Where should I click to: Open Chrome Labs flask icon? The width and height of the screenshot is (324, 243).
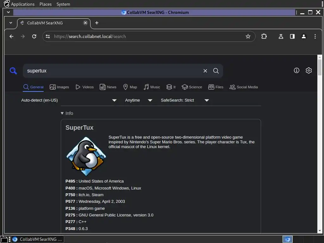coord(281,36)
